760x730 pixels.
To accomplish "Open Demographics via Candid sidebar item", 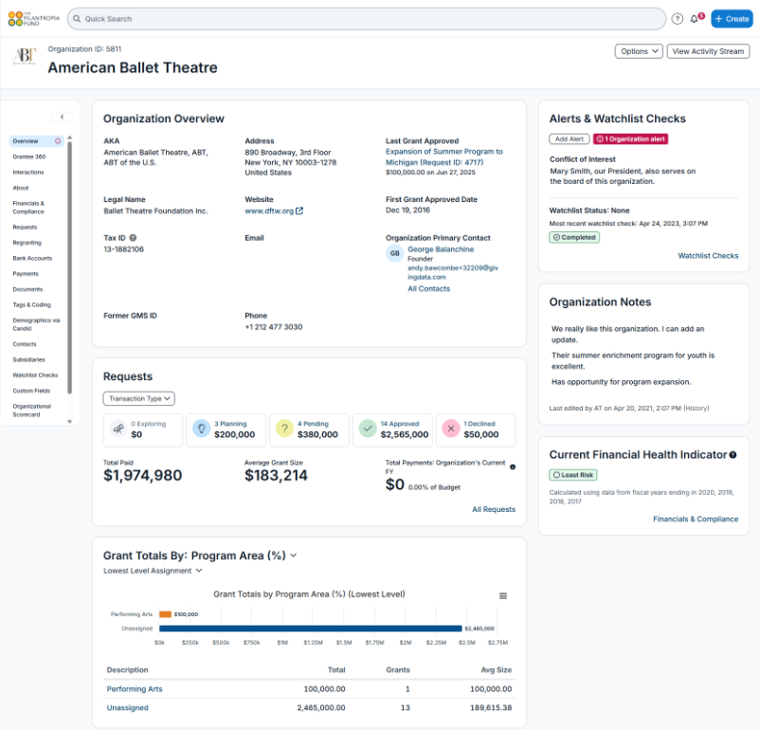I will click(36, 324).
